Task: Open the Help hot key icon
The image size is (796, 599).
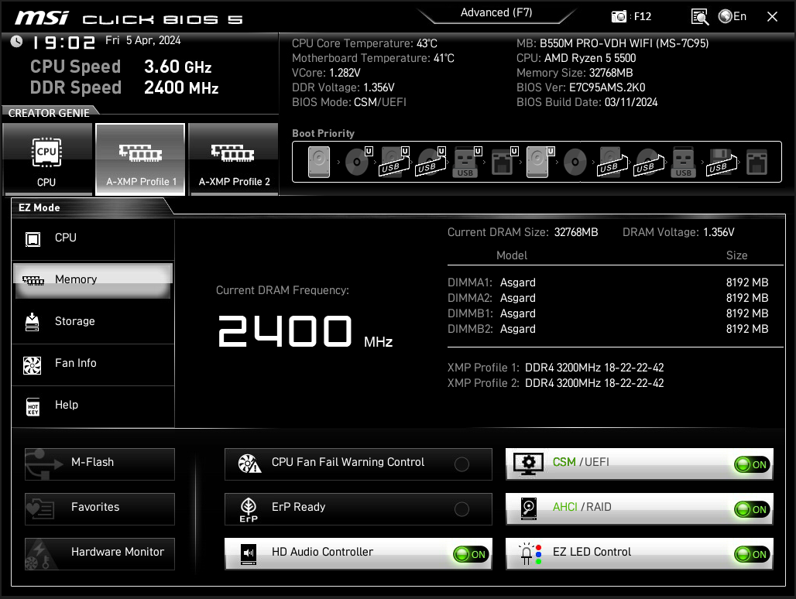Action: [33, 406]
